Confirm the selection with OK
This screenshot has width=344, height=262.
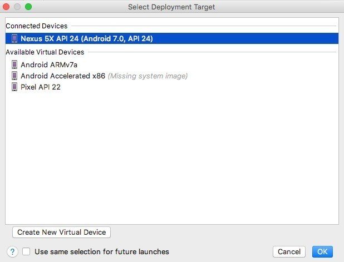point(322,252)
